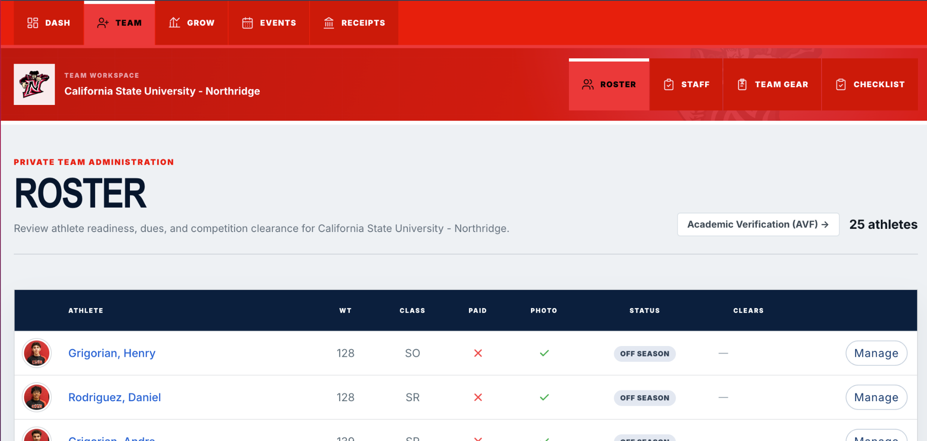Go to the Events tab
The image size is (927, 441).
[x=269, y=23]
